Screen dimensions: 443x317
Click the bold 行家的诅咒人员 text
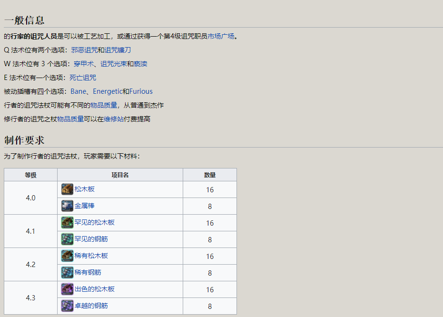coord(34,36)
